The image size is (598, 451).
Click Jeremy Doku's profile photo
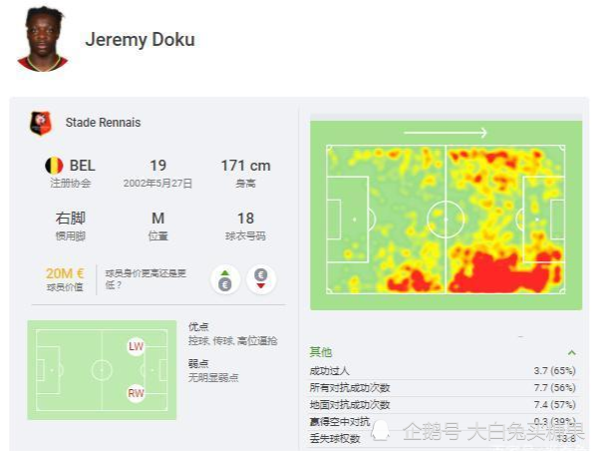[42, 39]
